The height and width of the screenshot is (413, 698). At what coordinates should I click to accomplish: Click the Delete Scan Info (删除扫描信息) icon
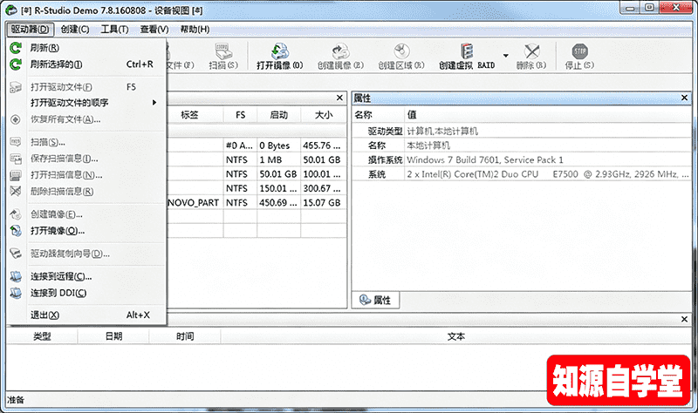(16, 192)
